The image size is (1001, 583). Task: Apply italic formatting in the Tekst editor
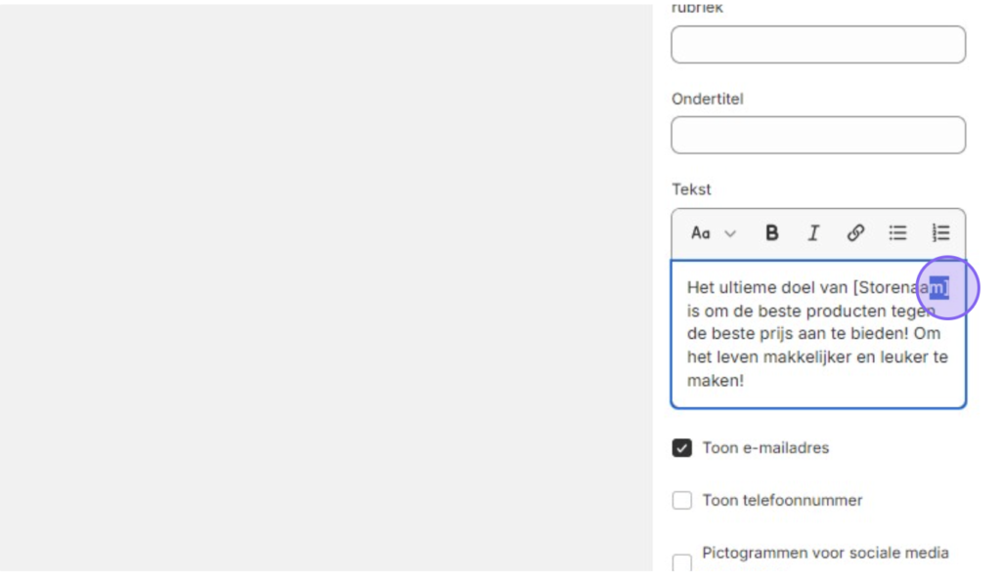coord(813,233)
